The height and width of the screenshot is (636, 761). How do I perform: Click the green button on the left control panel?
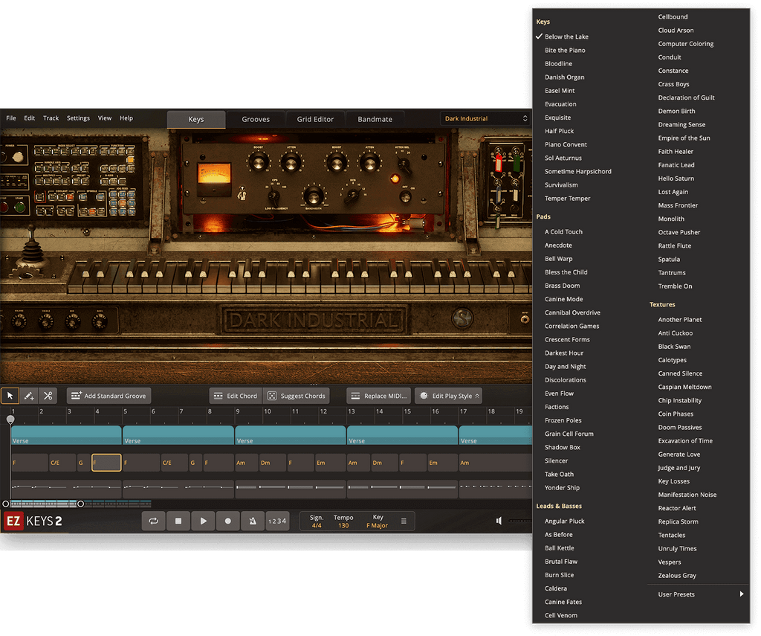20,207
